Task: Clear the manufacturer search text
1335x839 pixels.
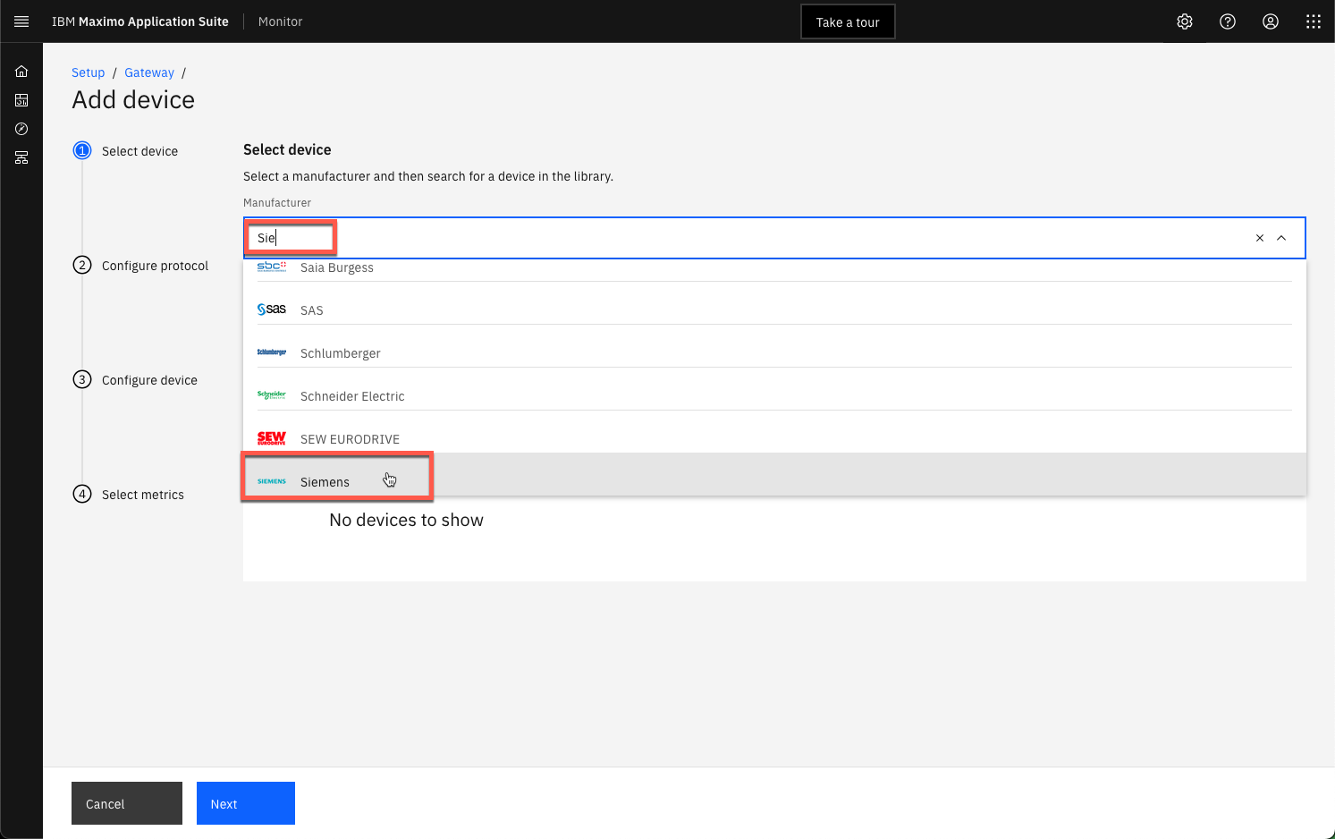Action: pos(1260,238)
